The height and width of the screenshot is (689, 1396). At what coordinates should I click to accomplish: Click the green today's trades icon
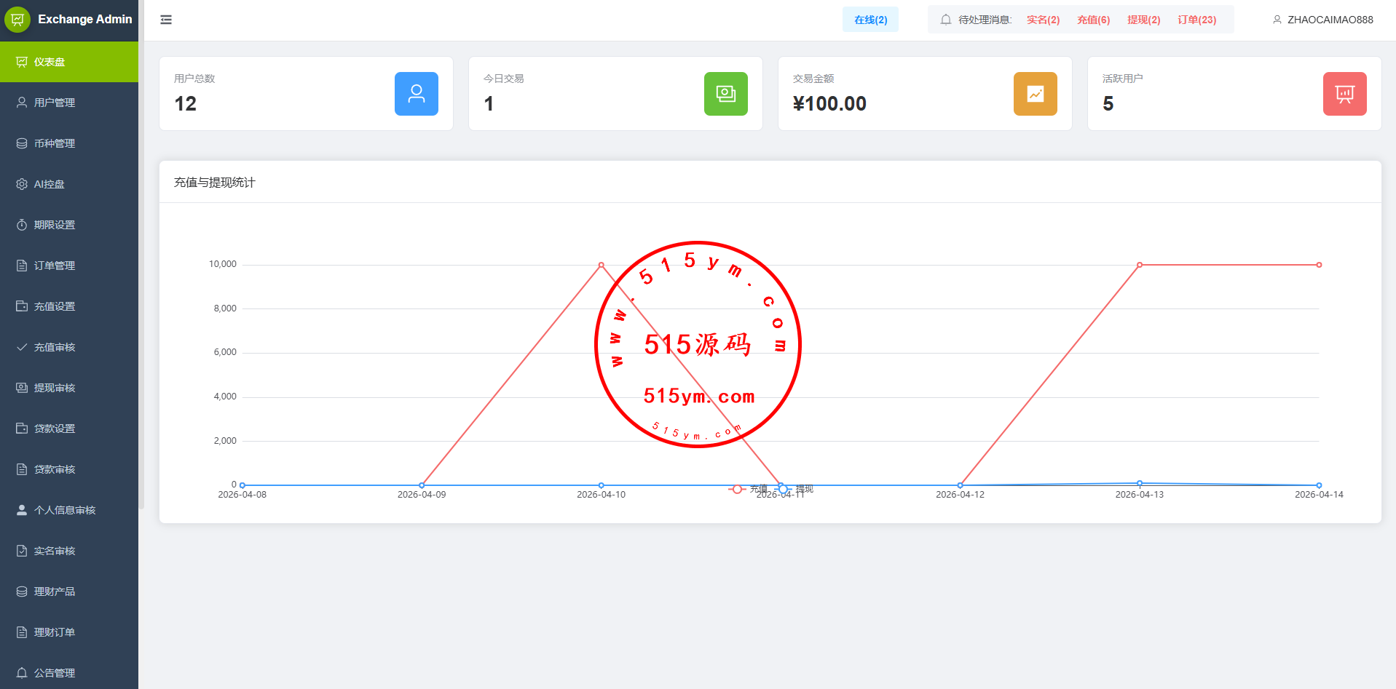tap(725, 94)
